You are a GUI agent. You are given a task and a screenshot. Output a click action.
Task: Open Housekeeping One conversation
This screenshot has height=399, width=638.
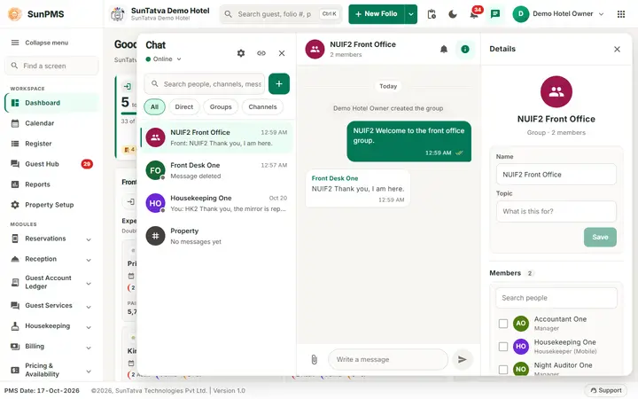tap(216, 203)
